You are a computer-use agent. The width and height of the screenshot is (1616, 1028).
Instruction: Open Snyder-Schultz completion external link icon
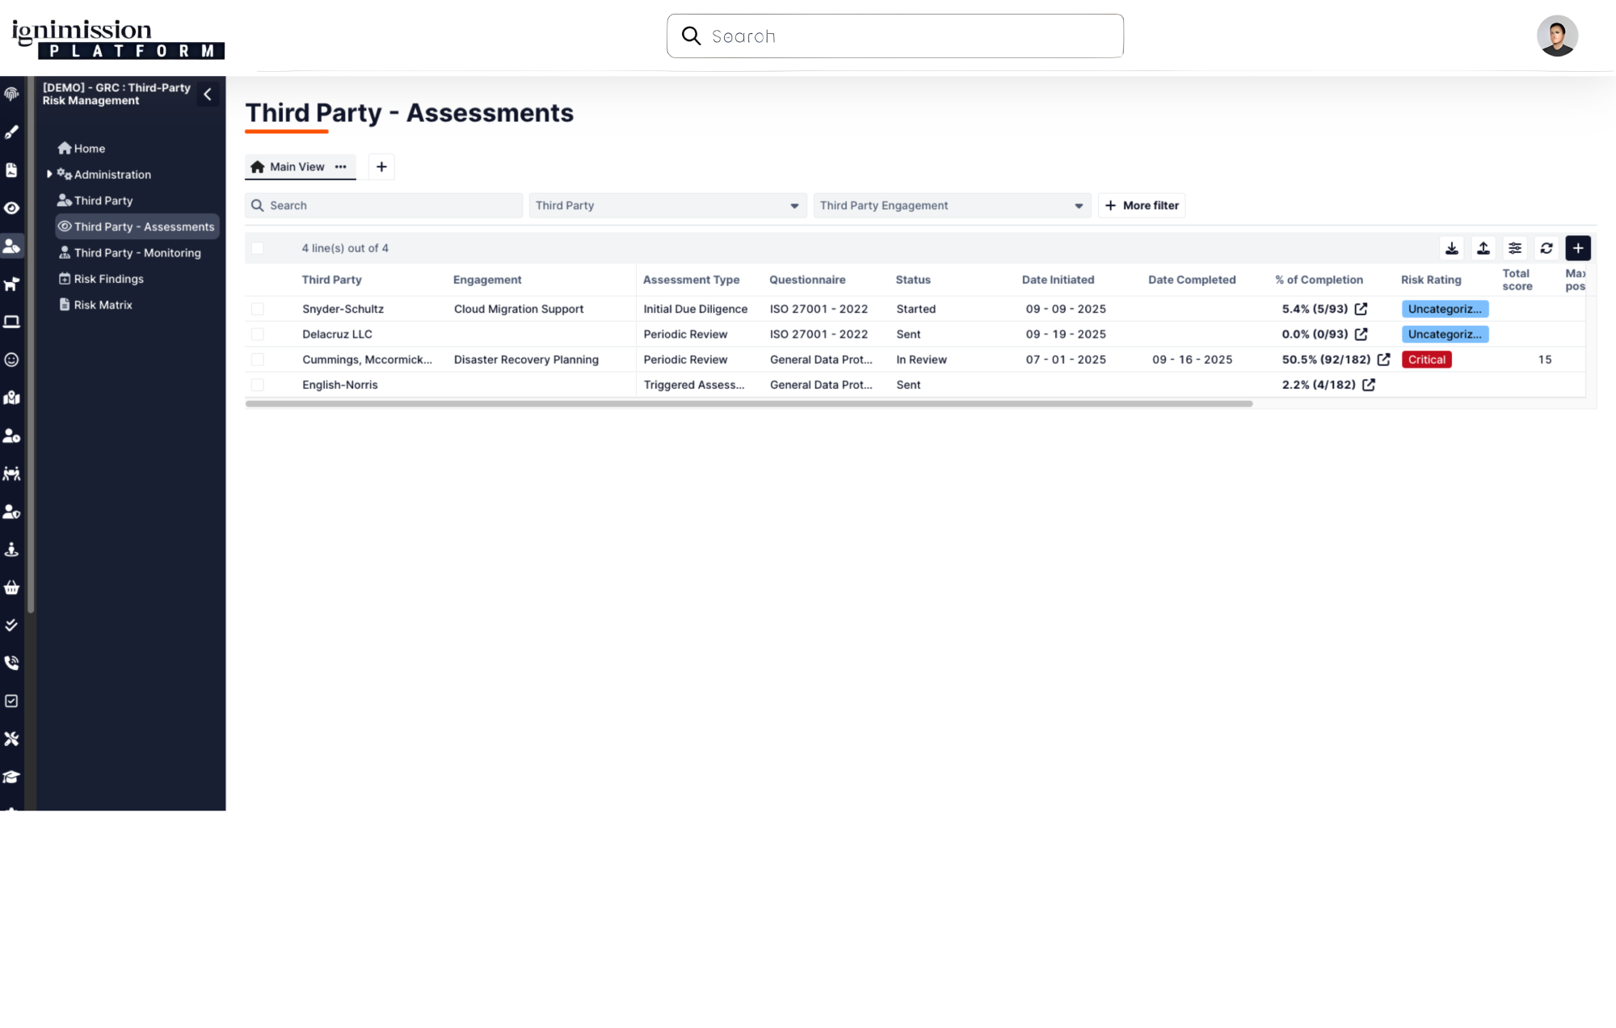click(1361, 309)
